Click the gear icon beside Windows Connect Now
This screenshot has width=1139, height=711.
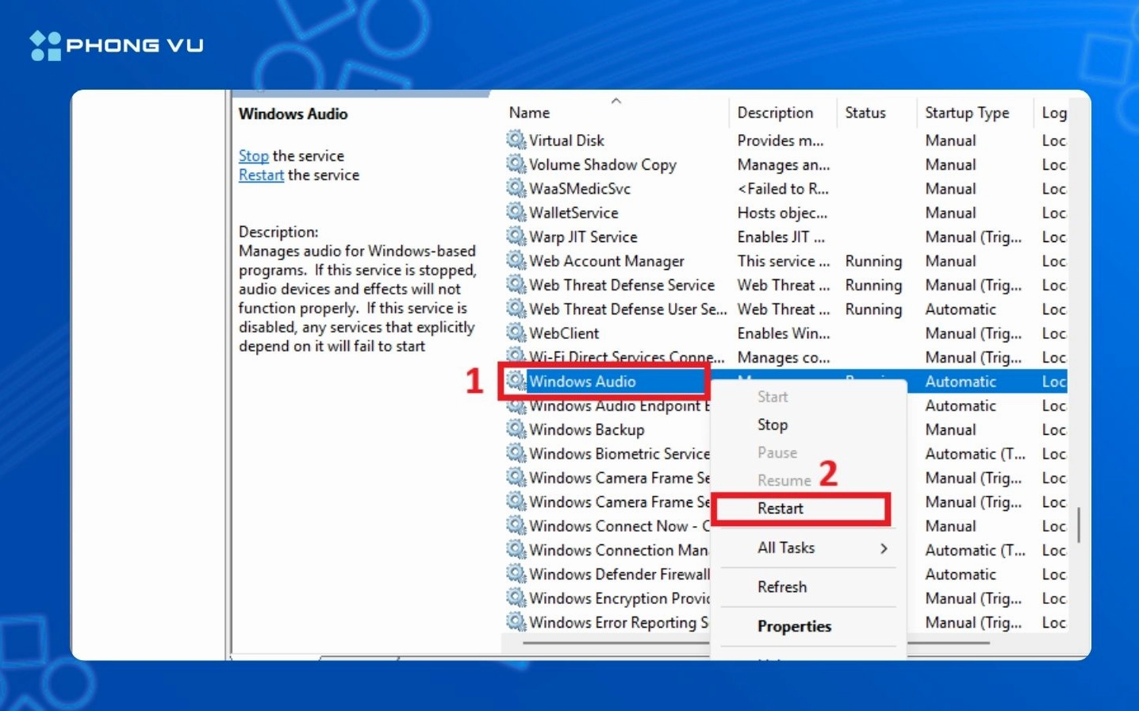[x=516, y=525]
